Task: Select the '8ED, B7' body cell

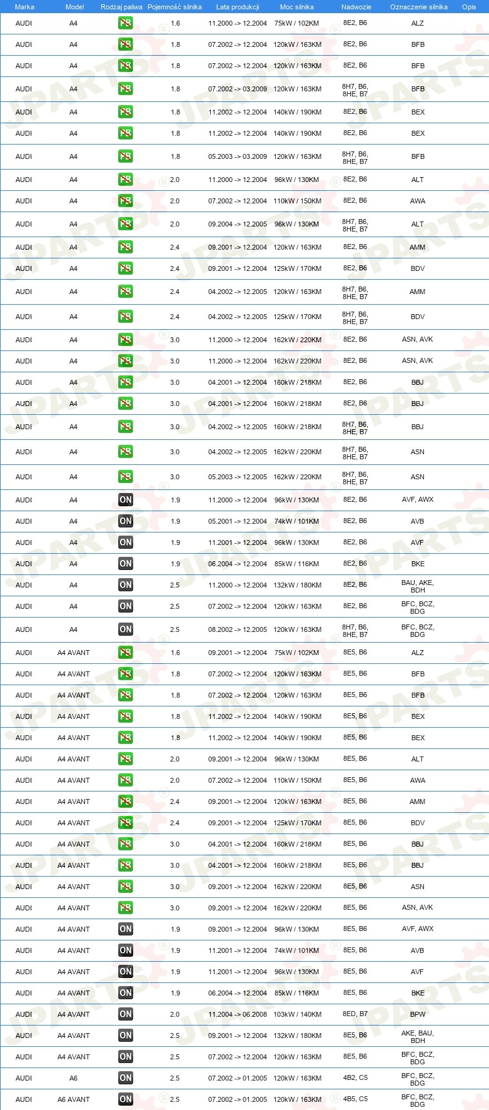Action: point(355,1014)
